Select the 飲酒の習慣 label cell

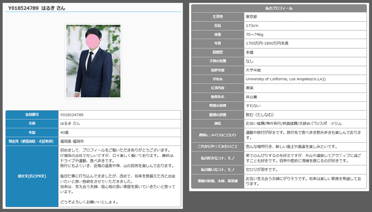tap(218, 115)
